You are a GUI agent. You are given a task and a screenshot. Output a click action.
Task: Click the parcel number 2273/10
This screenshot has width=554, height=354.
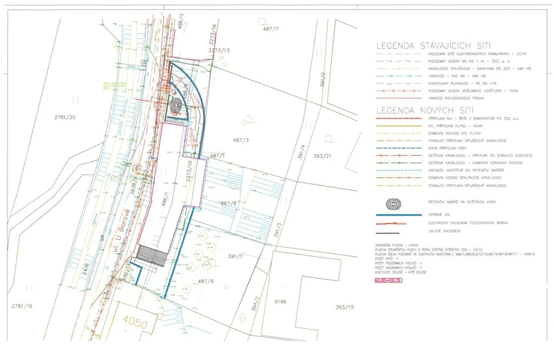[189, 171]
